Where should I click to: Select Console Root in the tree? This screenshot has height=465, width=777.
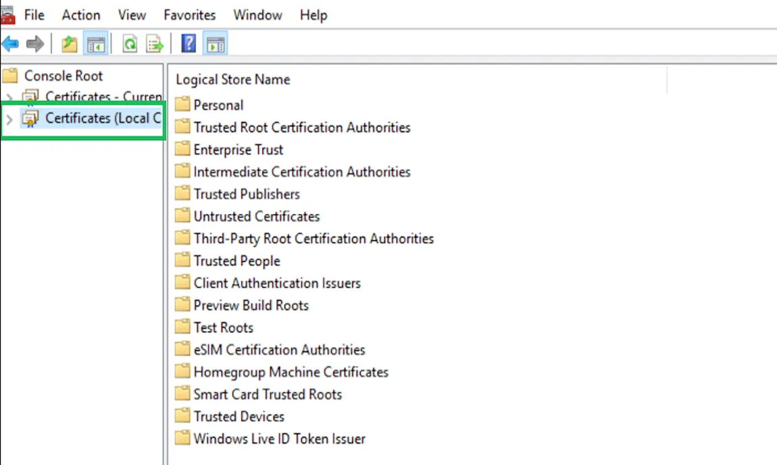click(x=64, y=76)
